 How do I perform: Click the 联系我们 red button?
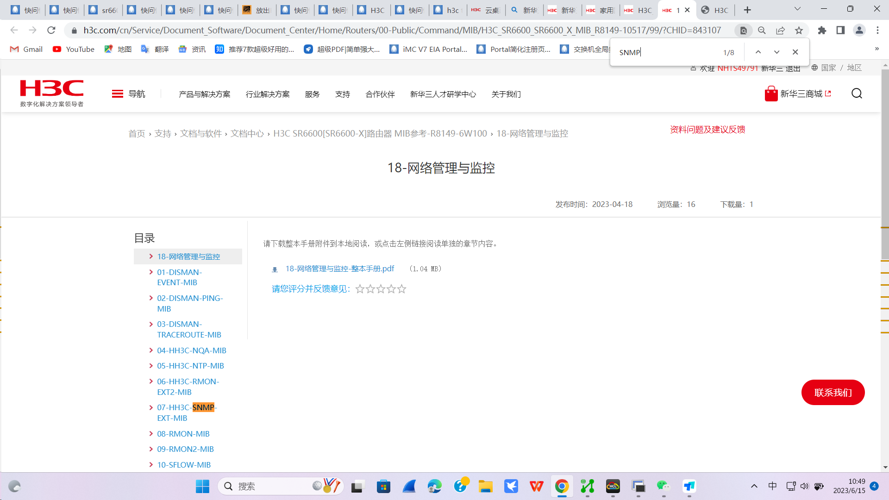pos(833,393)
